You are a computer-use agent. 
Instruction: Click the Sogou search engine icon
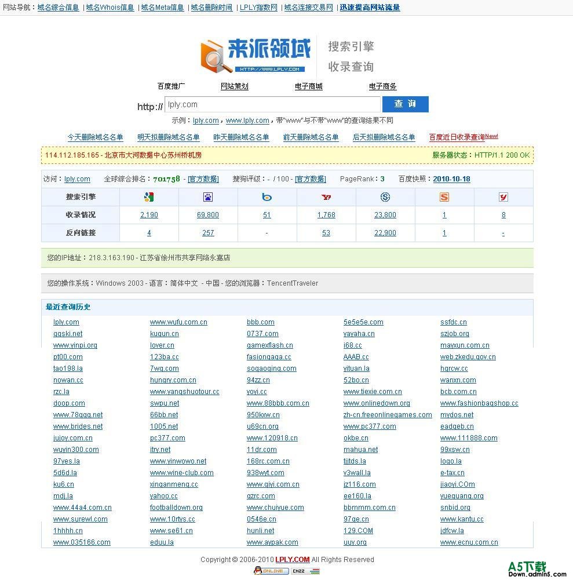pyautogui.click(x=385, y=197)
